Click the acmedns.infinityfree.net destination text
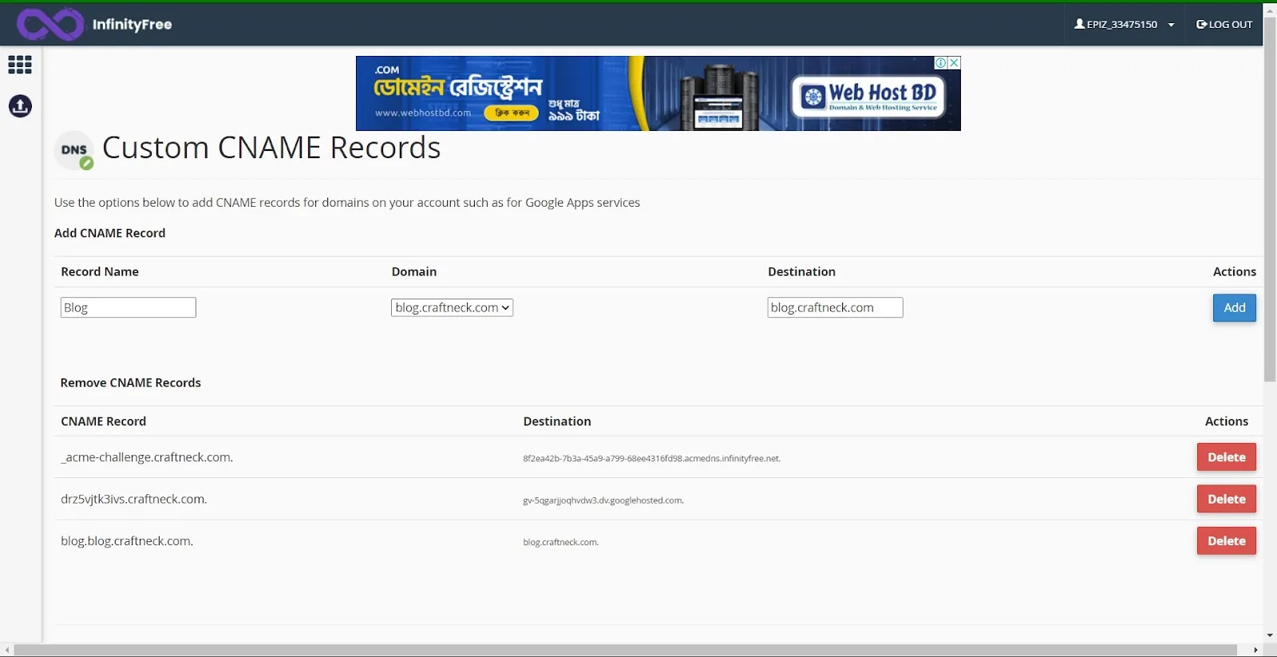The width and height of the screenshot is (1277, 657). tap(652, 458)
